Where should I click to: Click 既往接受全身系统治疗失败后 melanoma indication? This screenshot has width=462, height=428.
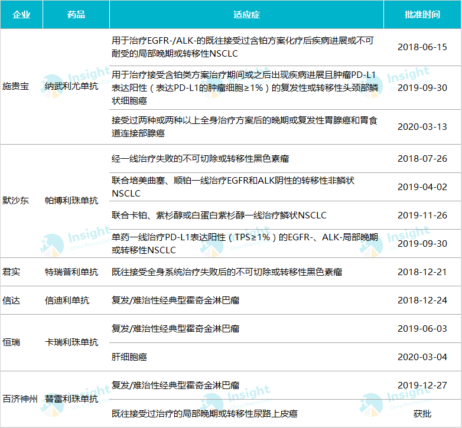point(227,272)
